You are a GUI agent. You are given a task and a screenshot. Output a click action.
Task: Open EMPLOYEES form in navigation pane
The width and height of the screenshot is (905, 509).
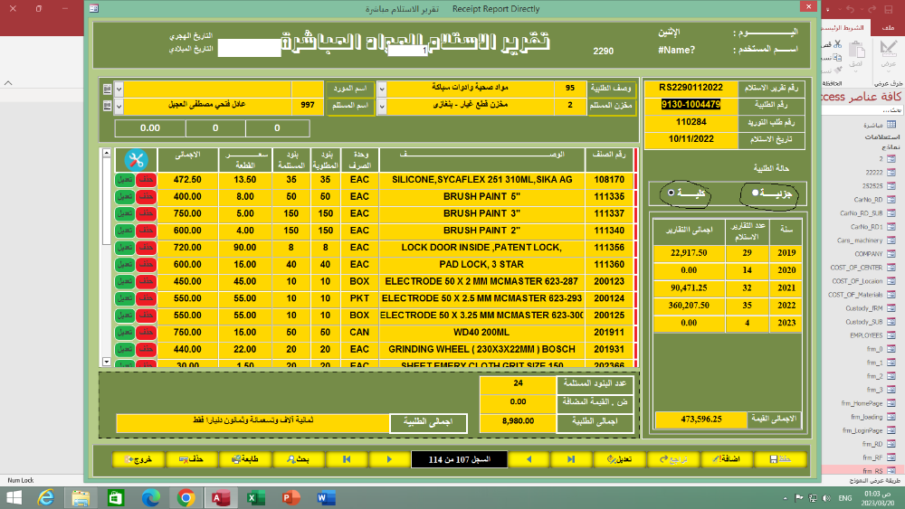pos(872,335)
